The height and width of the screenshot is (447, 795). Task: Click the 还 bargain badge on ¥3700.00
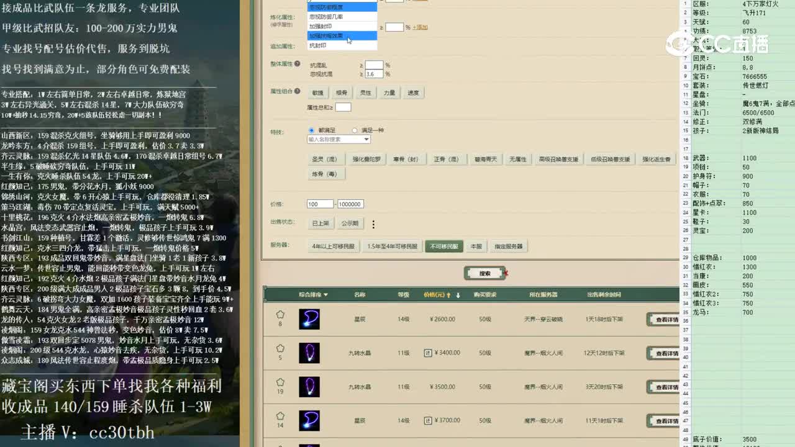(427, 420)
